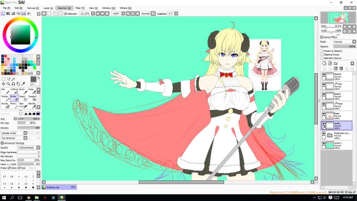This screenshot has height=201, width=357.
Task: Create a new layer in layer panel
Action: (324, 64)
